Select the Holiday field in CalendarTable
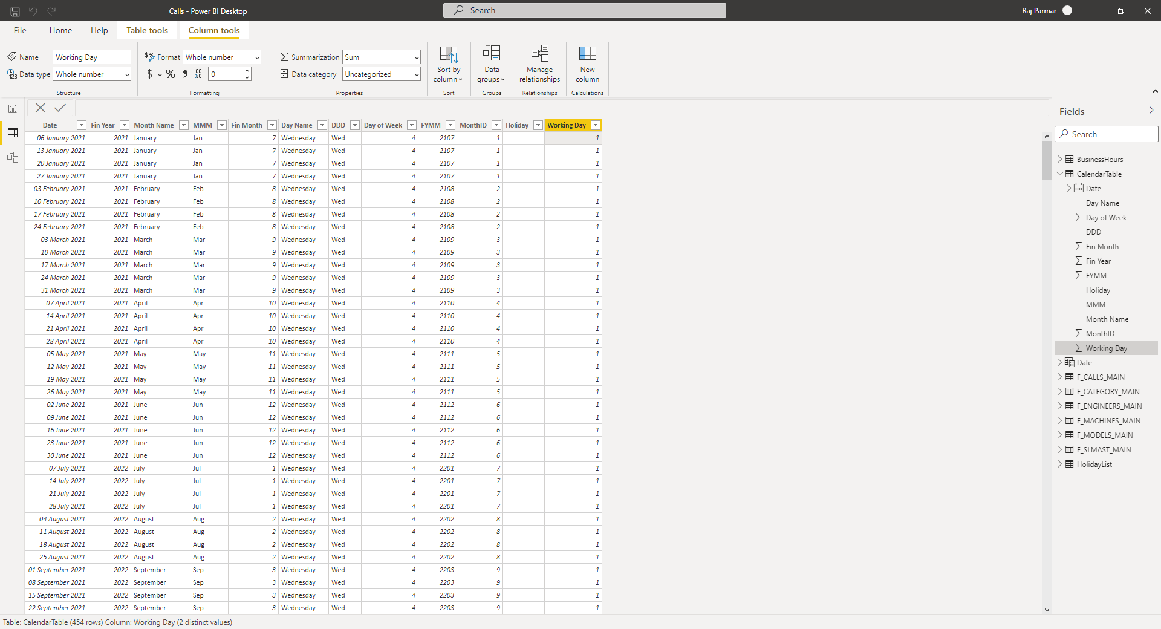This screenshot has width=1161, height=629. coord(1098,290)
